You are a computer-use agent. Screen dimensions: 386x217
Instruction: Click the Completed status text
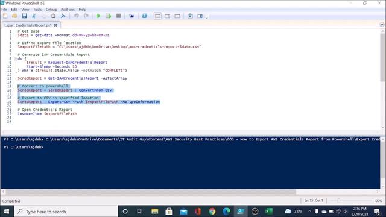(11, 201)
